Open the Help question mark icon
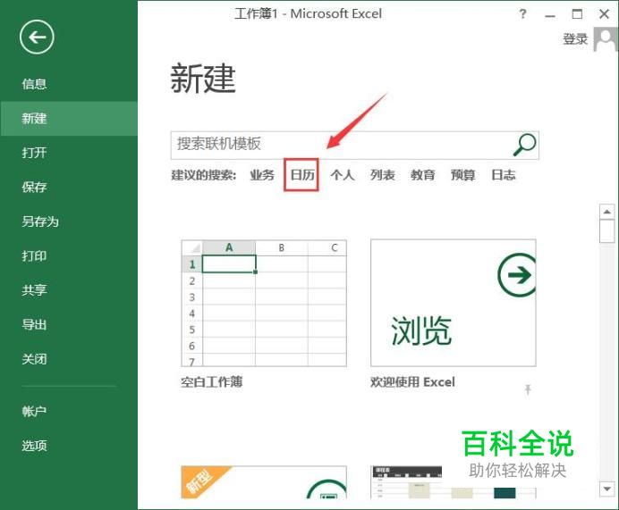The width and height of the screenshot is (619, 510). pyautogui.click(x=522, y=14)
